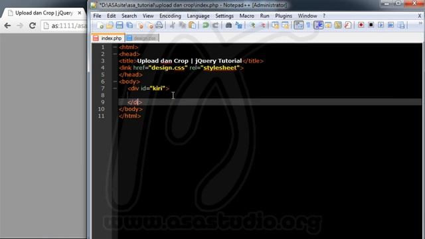This screenshot has height=239, width=425.
Task: Click the Save All icon
Action: [129, 25]
